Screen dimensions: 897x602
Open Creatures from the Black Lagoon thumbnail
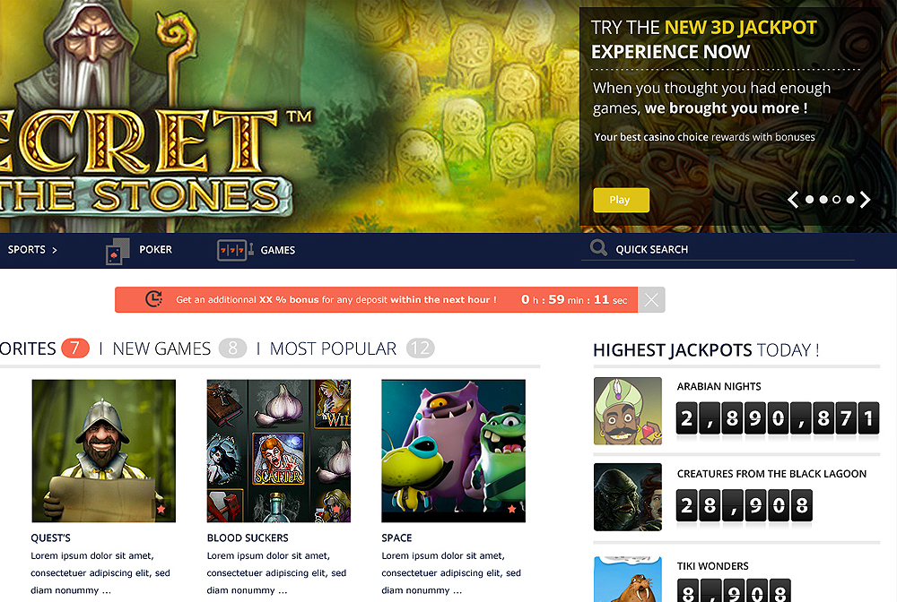[x=628, y=497]
